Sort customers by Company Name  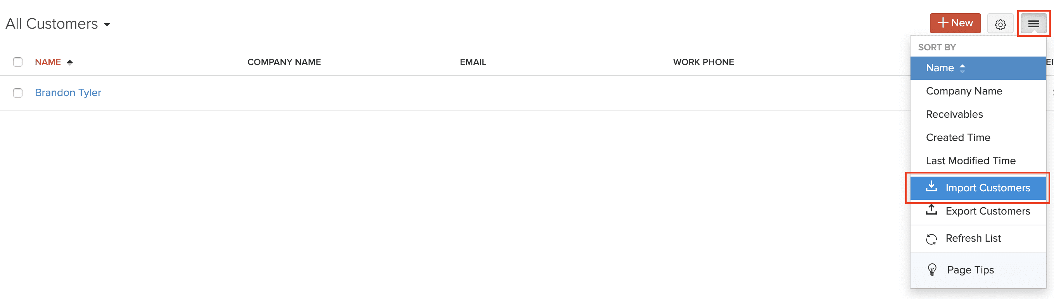(x=964, y=91)
